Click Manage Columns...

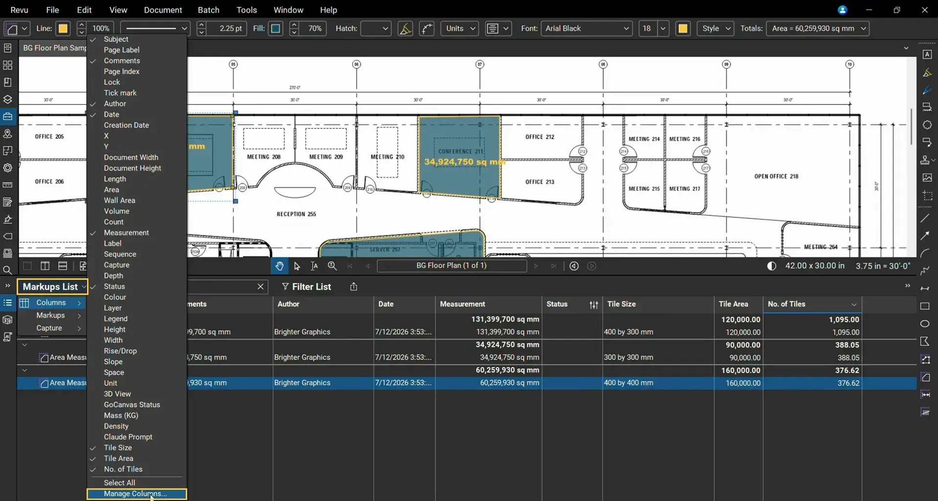[x=137, y=494]
